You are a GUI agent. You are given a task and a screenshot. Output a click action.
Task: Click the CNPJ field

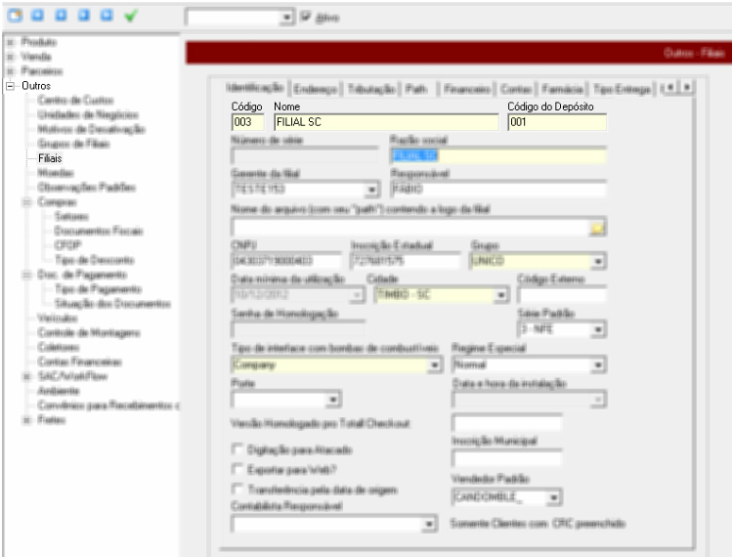click(286, 261)
